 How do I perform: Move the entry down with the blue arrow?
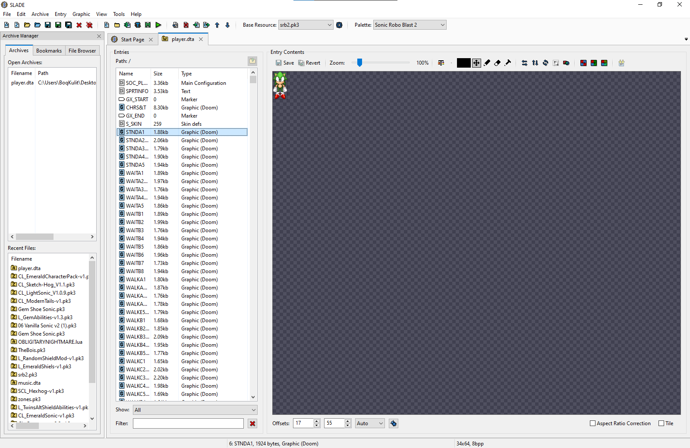point(227,25)
